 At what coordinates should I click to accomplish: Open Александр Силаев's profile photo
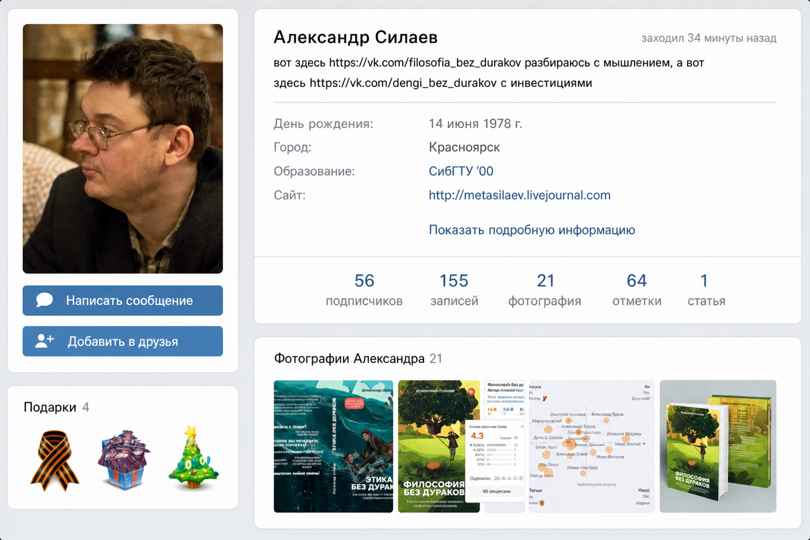point(123,149)
